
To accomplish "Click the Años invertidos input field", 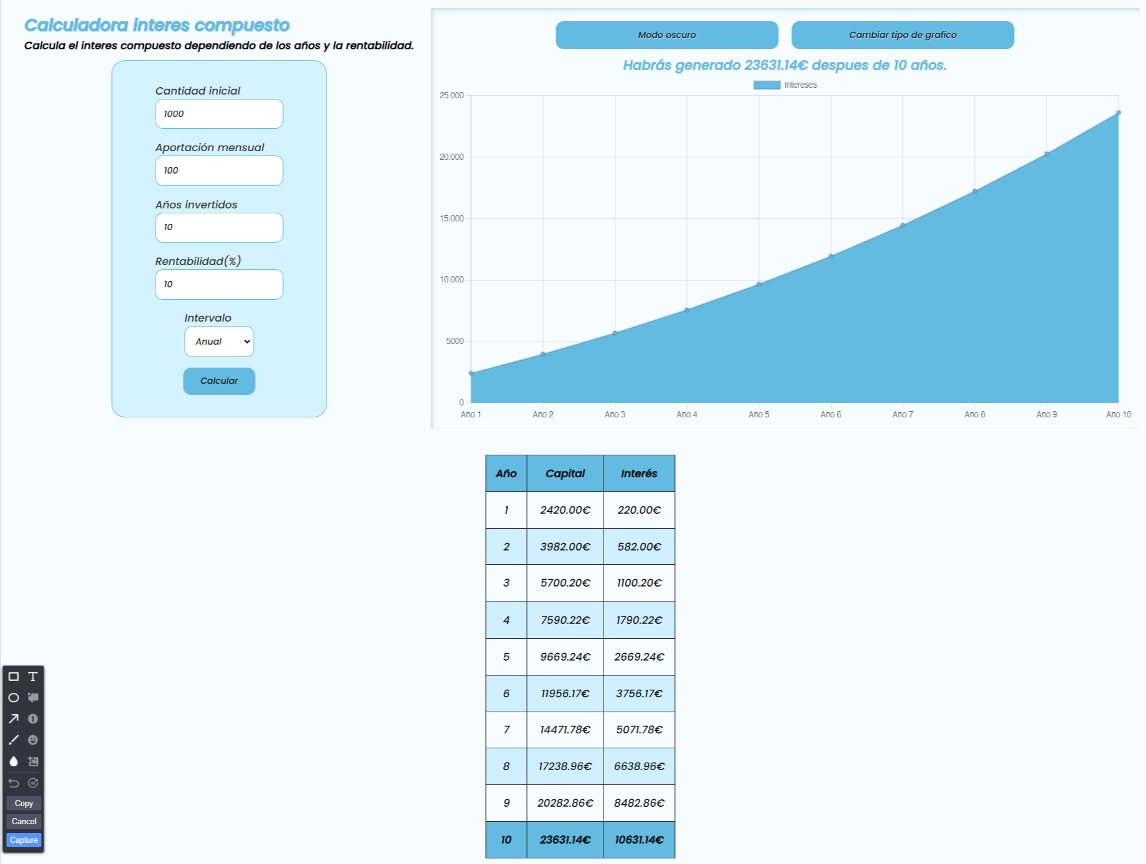I will pos(219,228).
